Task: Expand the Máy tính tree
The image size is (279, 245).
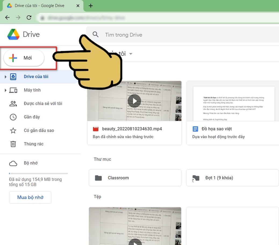Action: [x=6, y=90]
